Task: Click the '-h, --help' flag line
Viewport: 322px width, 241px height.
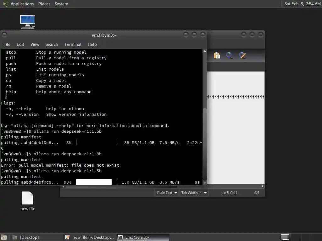Action: pos(45,109)
